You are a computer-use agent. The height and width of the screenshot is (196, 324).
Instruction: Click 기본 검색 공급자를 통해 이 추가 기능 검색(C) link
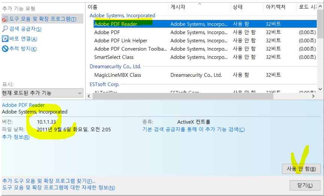coord(194,130)
